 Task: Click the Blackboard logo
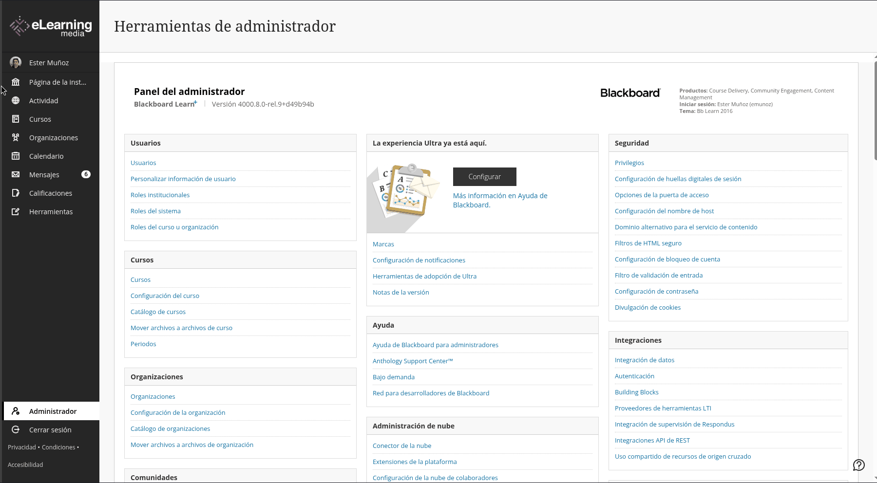point(630,93)
